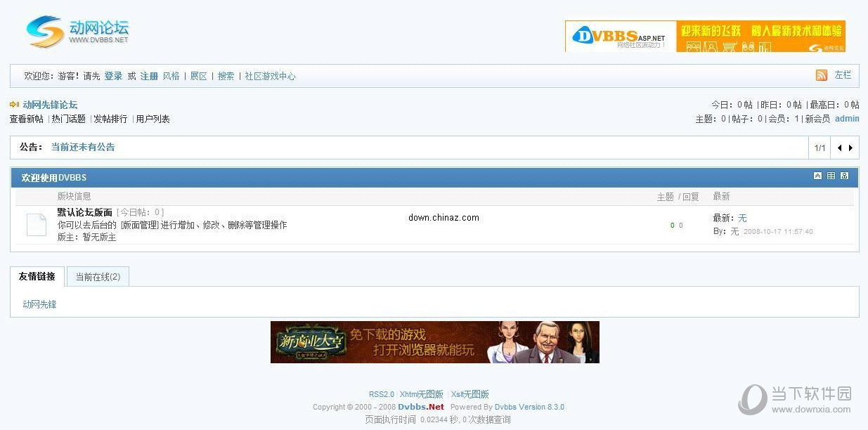The width and height of the screenshot is (868, 430).
Task: Click the yellow arrow icon beside 动网先锋论坛
Action: point(14,105)
